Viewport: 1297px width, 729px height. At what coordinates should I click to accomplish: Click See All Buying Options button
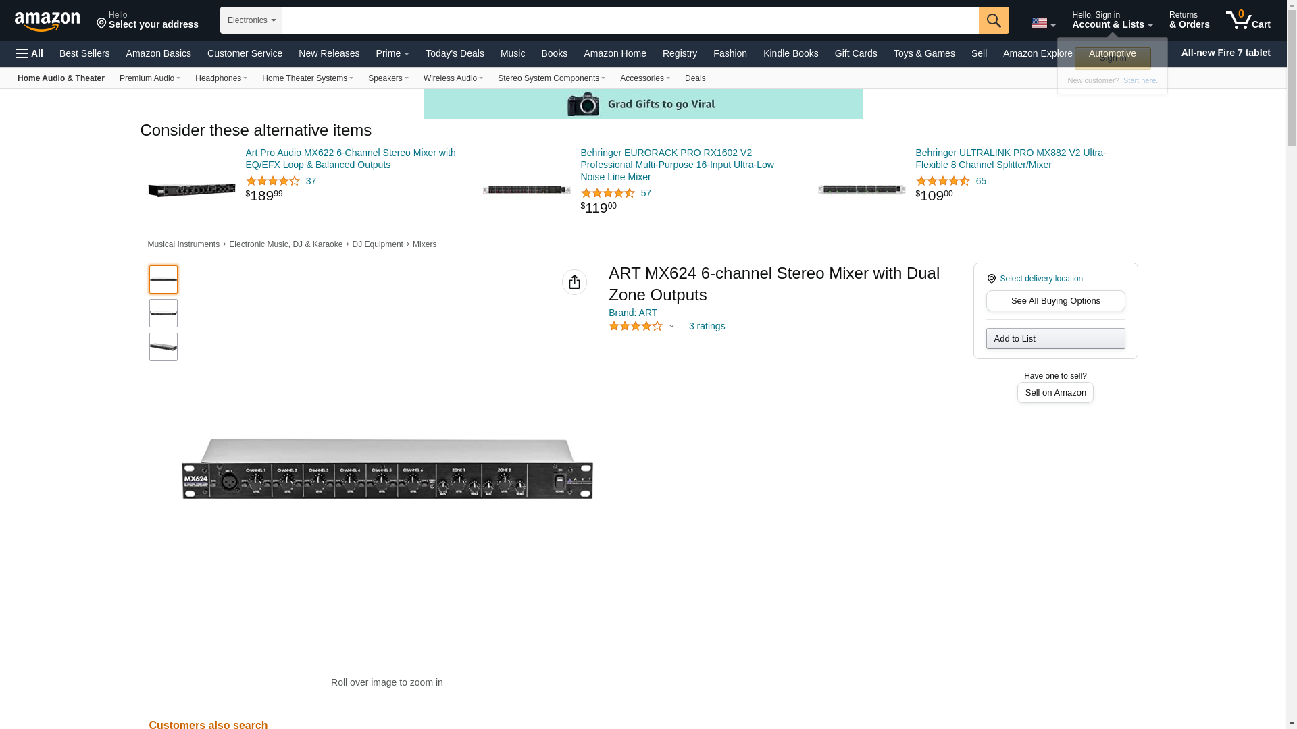pos(1055,301)
